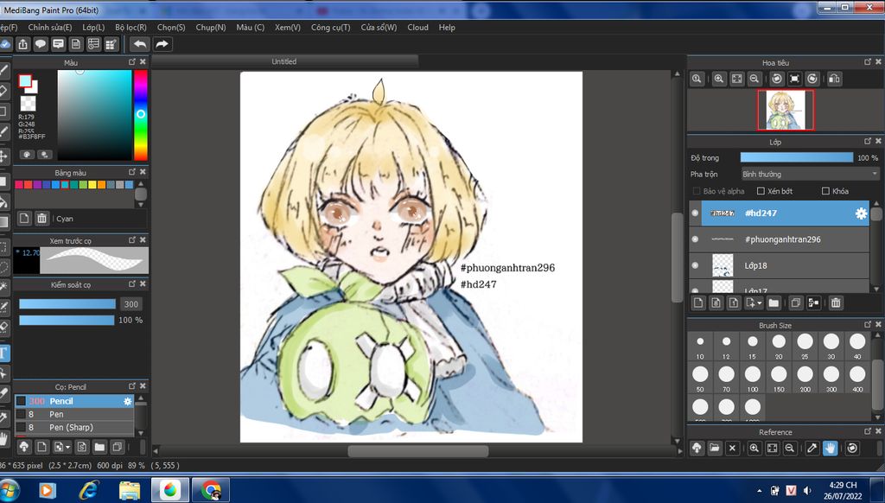Fit canvas to window in the Navigator
The height and width of the screenshot is (503, 885).
coord(736,79)
